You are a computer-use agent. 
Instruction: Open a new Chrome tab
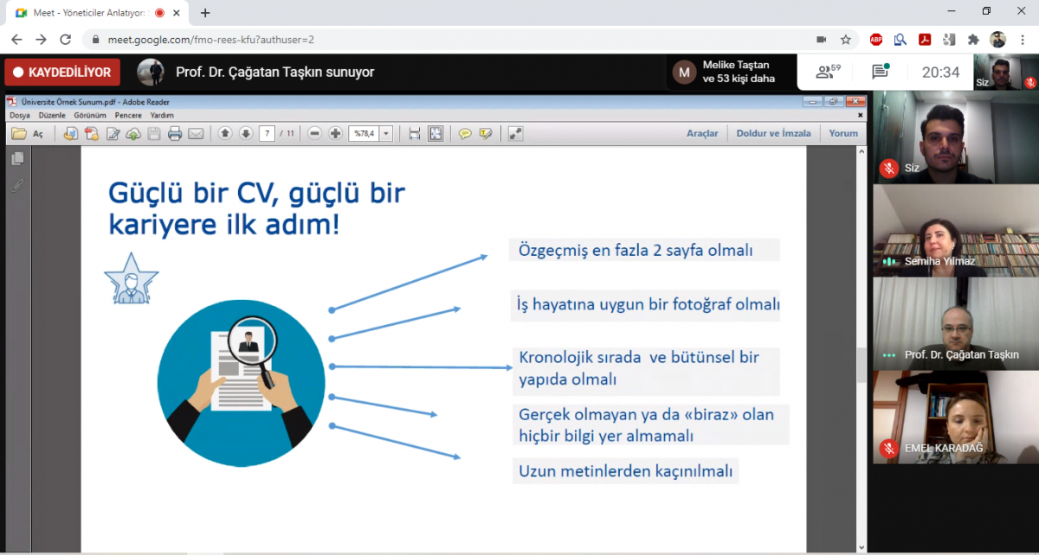coord(205,13)
